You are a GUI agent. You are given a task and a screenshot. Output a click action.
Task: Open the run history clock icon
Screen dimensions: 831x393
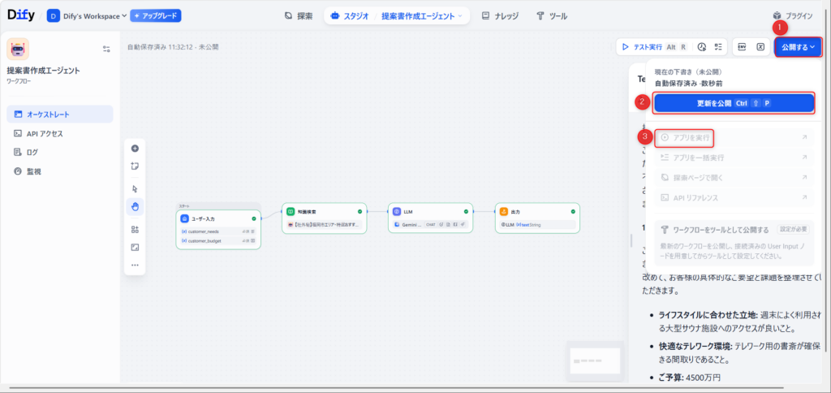click(702, 47)
